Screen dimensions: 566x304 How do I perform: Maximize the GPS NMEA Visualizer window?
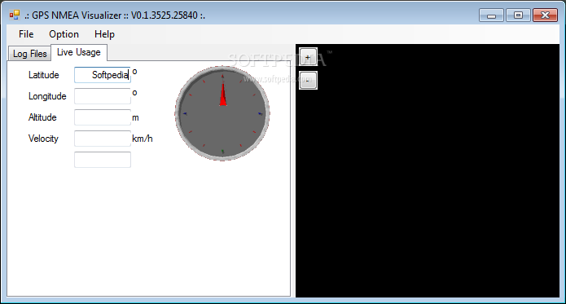518,15
